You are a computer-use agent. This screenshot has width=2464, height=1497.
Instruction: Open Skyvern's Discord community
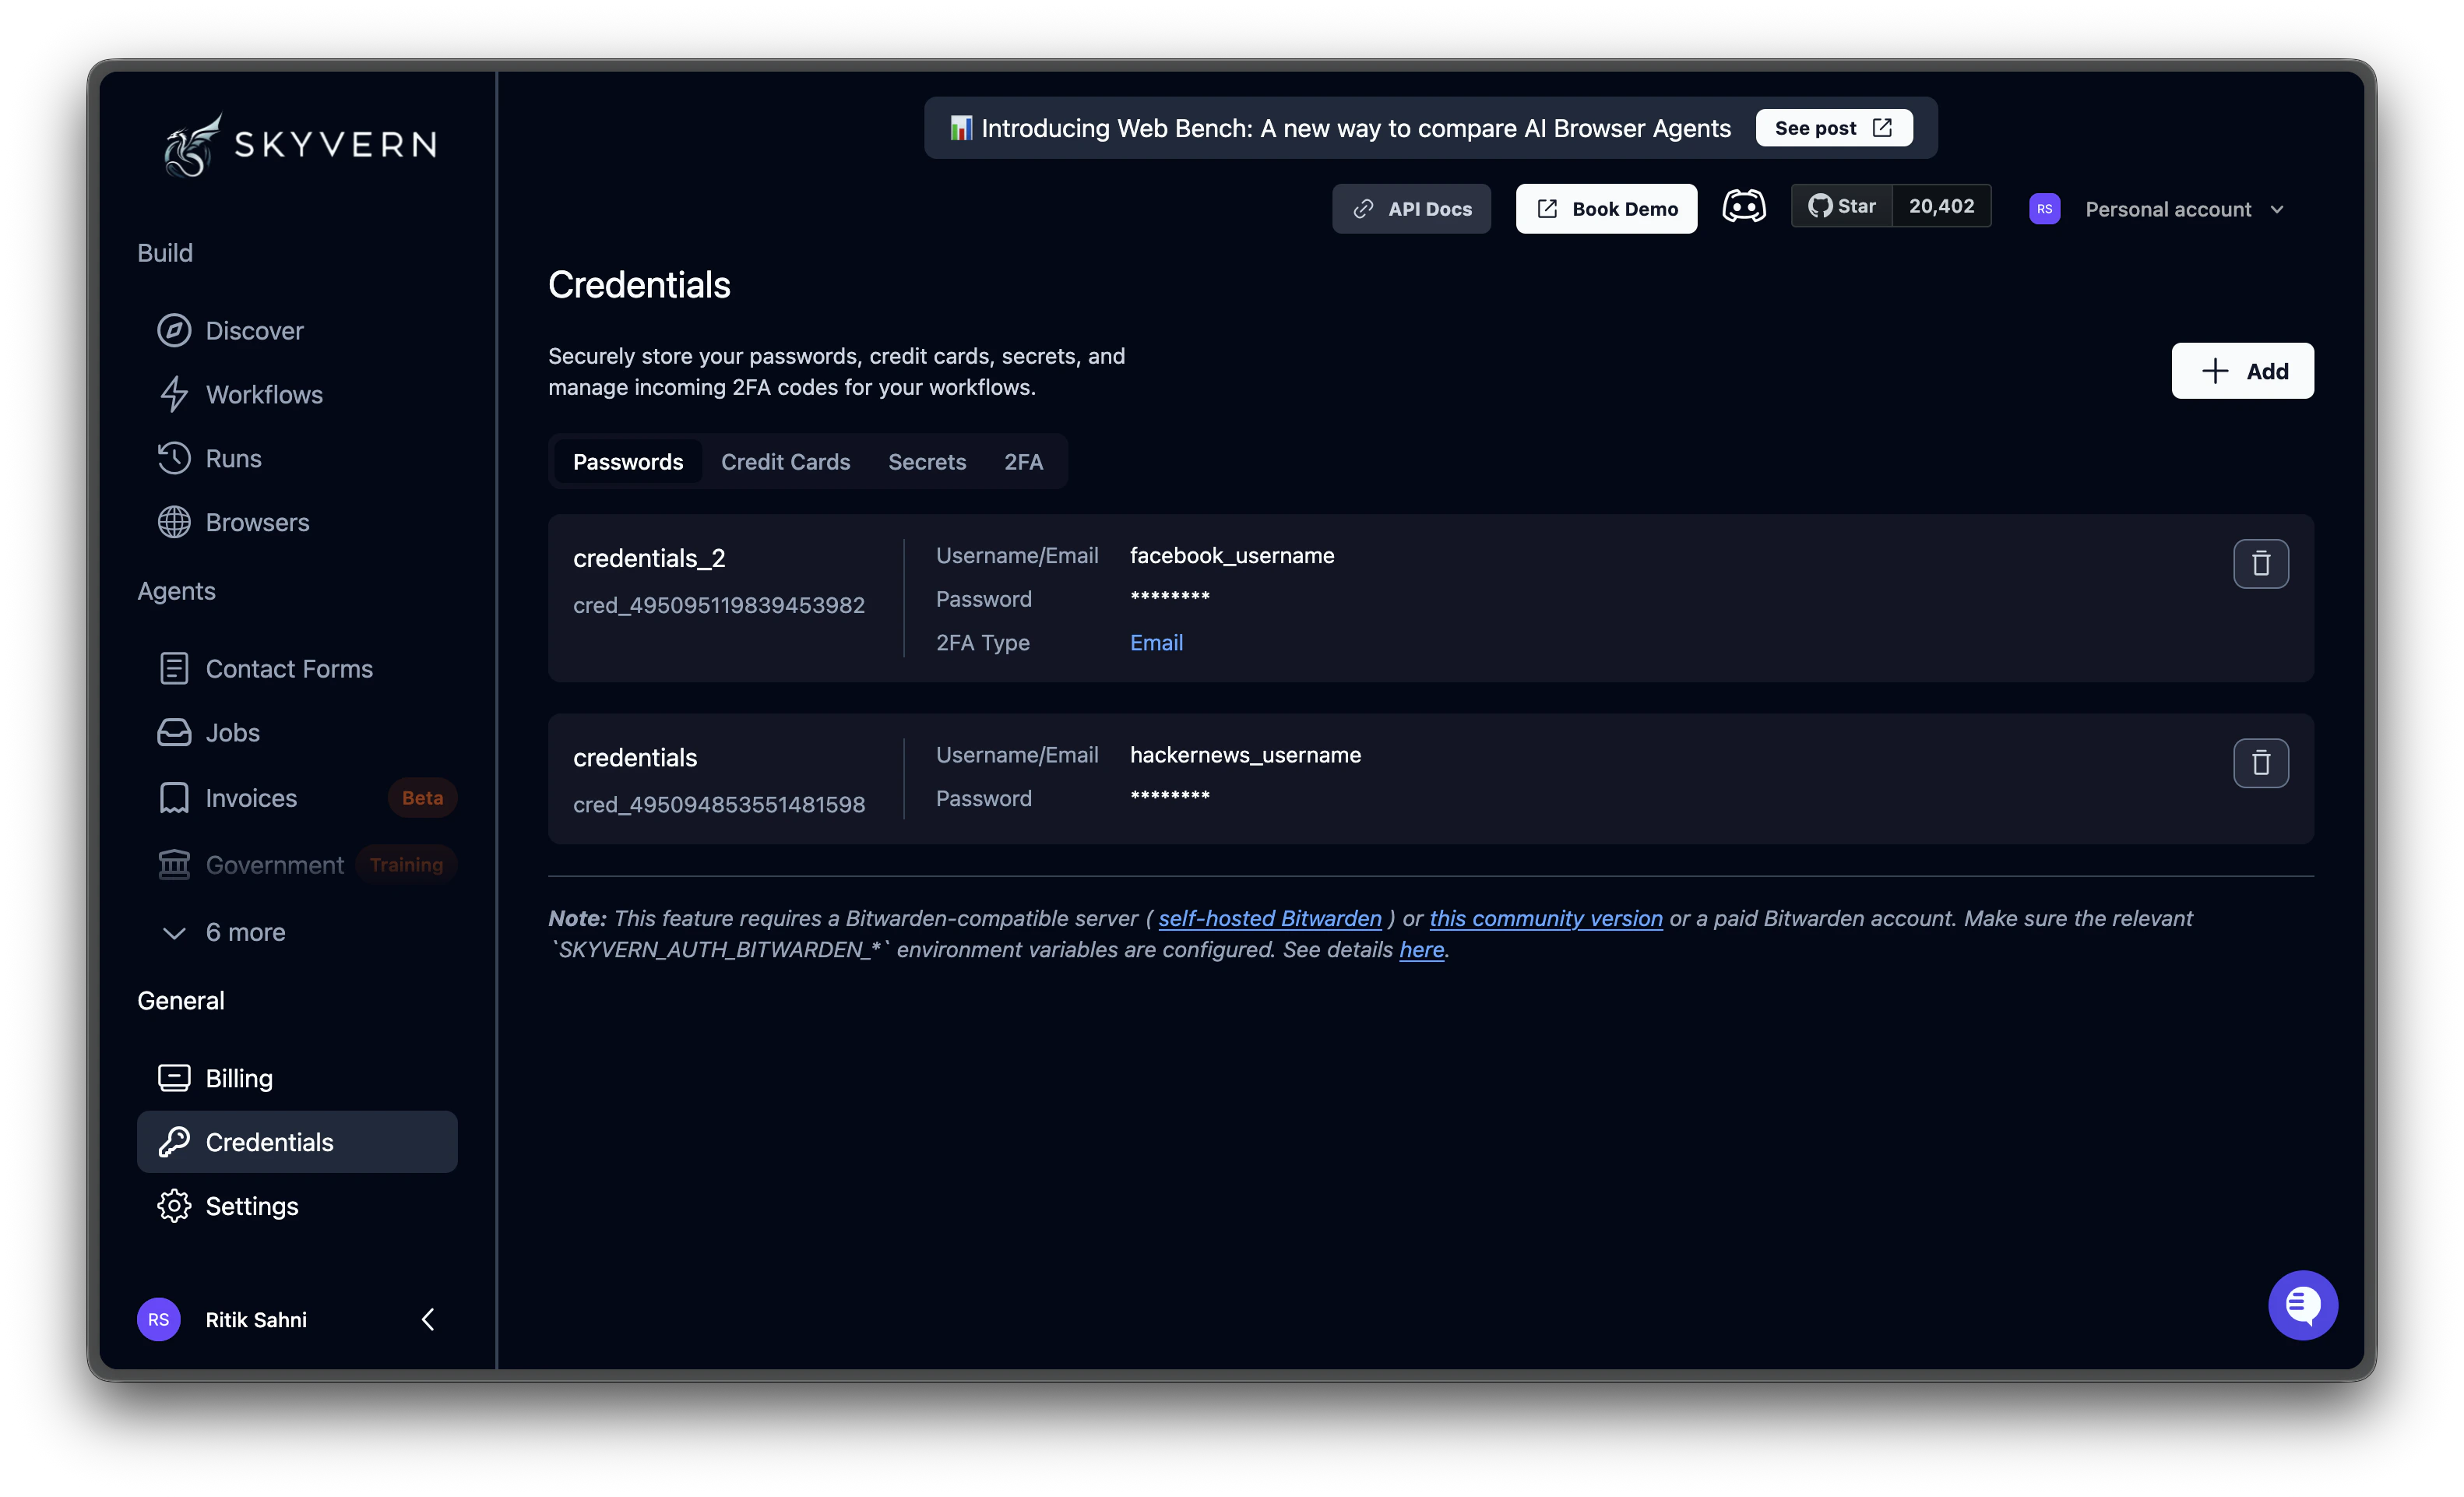click(x=1744, y=206)
